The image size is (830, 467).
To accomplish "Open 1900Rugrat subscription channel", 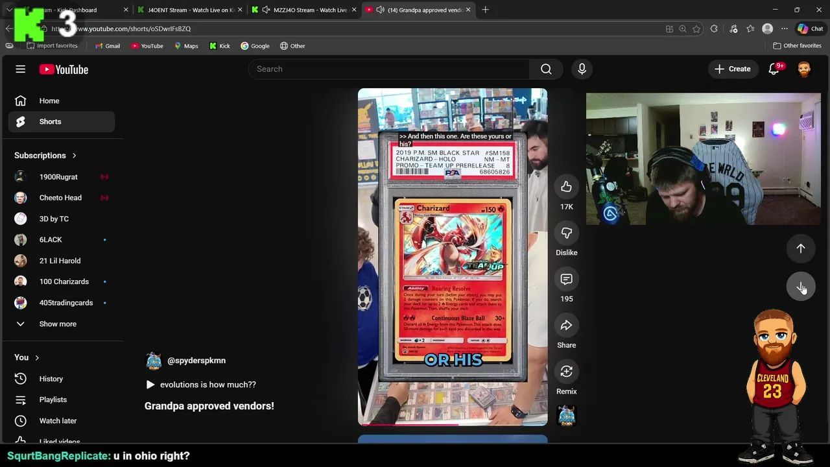I will point(62,177).
